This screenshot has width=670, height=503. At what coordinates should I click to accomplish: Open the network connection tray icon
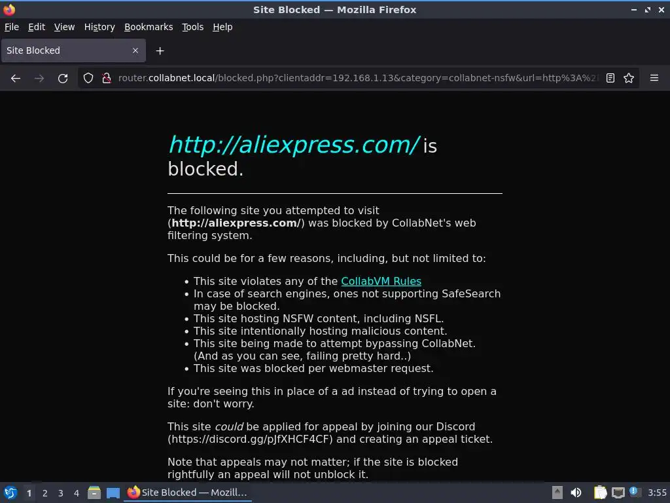(x=618, y=493)
